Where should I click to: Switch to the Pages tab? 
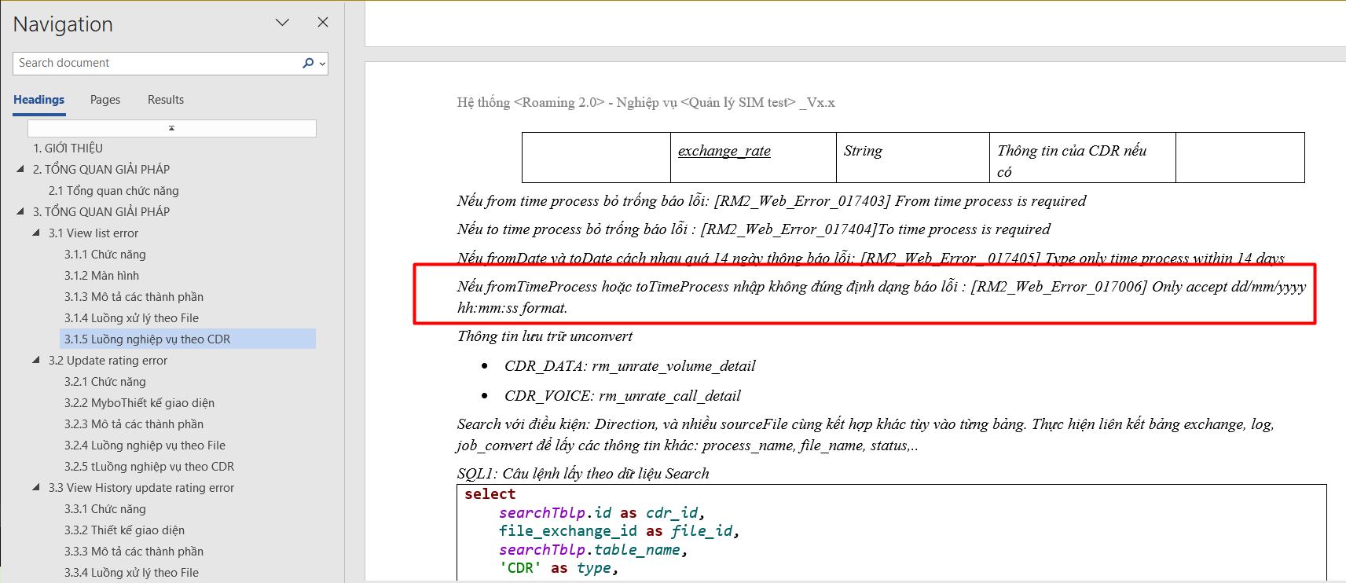coord(105,100)
